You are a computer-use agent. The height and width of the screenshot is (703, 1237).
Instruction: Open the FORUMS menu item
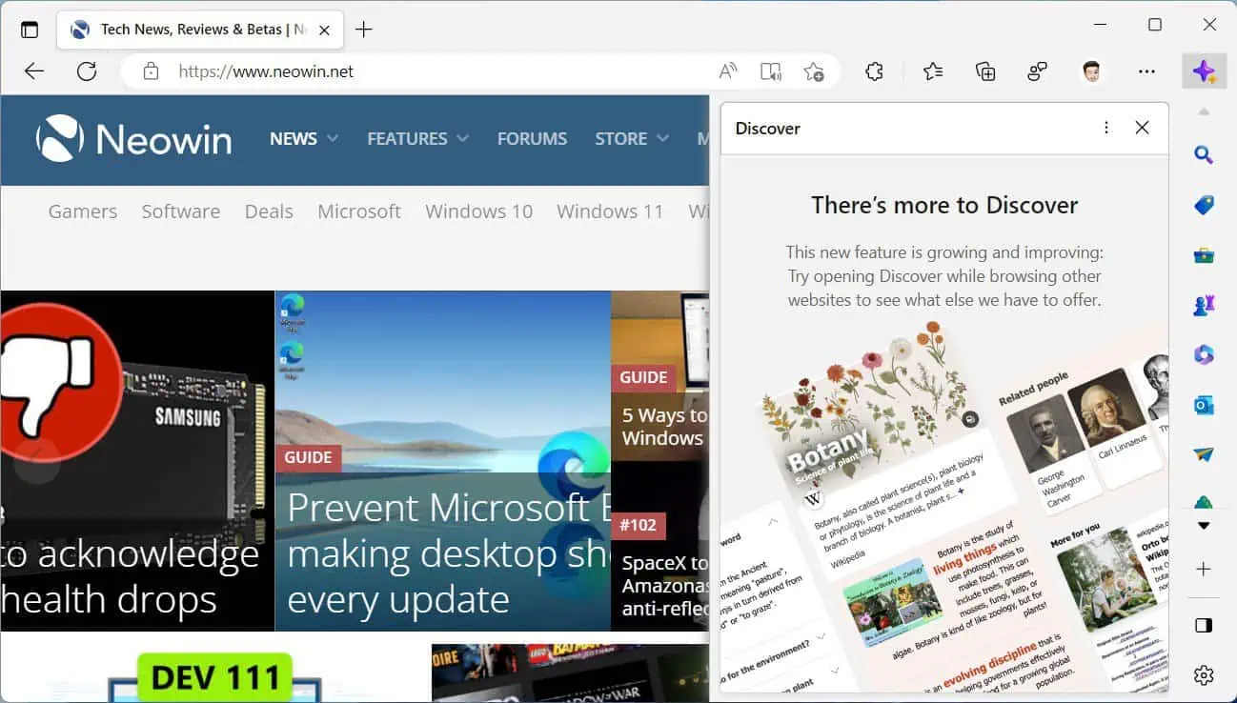[532, 139]
